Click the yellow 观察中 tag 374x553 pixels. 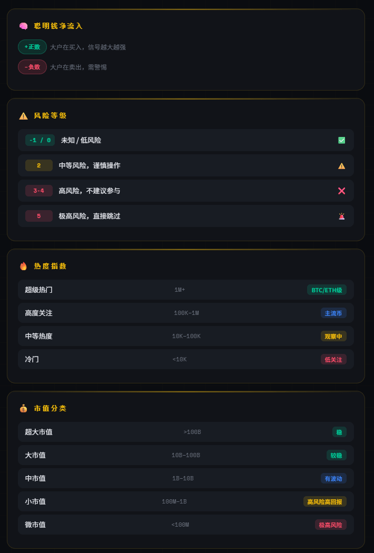[x=333, y=337]
